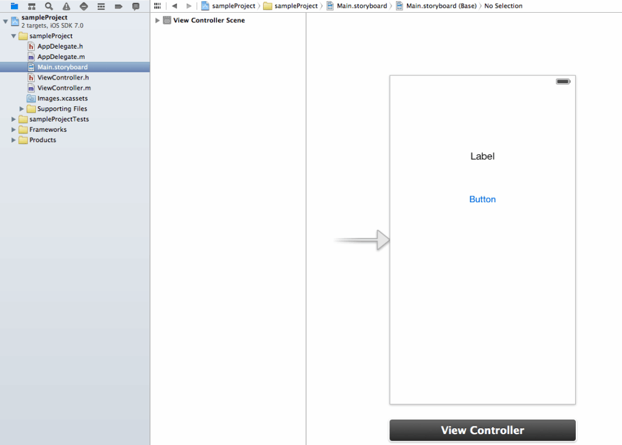
Task: Select ViewController.m in the navigator
Action: coord(61,87)
